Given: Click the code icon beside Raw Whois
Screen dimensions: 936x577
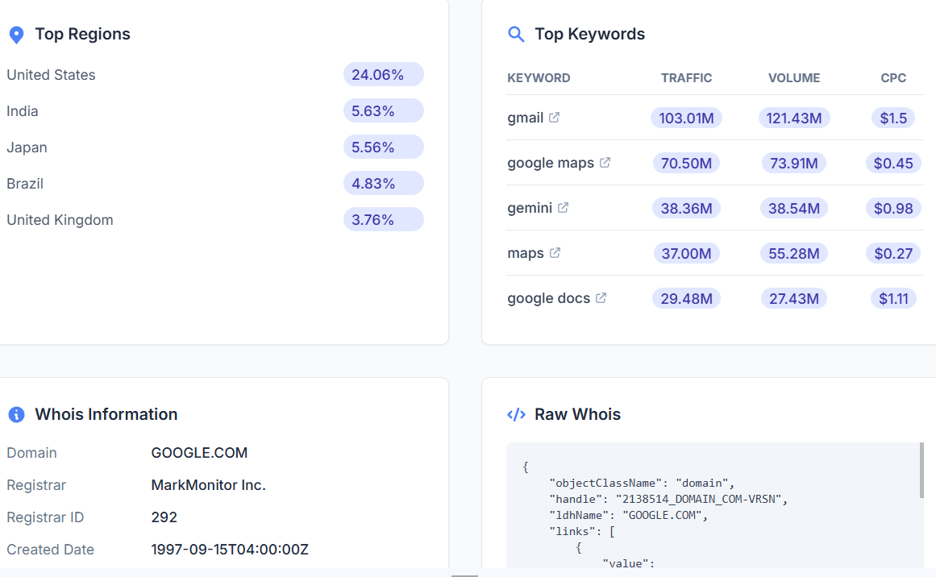Looking at the screenshot, I should pos(516,414).
